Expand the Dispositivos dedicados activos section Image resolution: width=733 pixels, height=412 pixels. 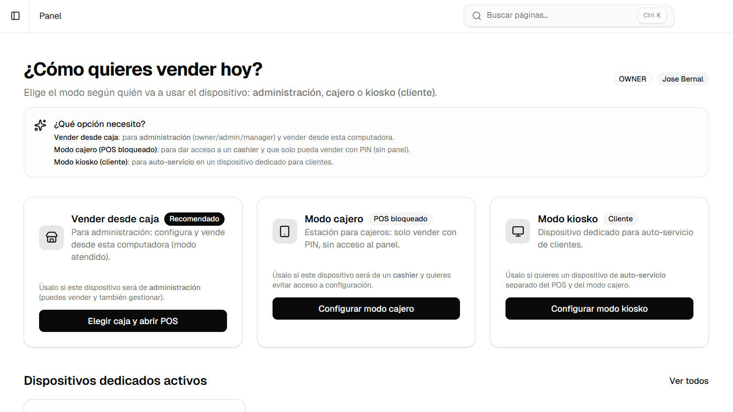tap(116, 380)
